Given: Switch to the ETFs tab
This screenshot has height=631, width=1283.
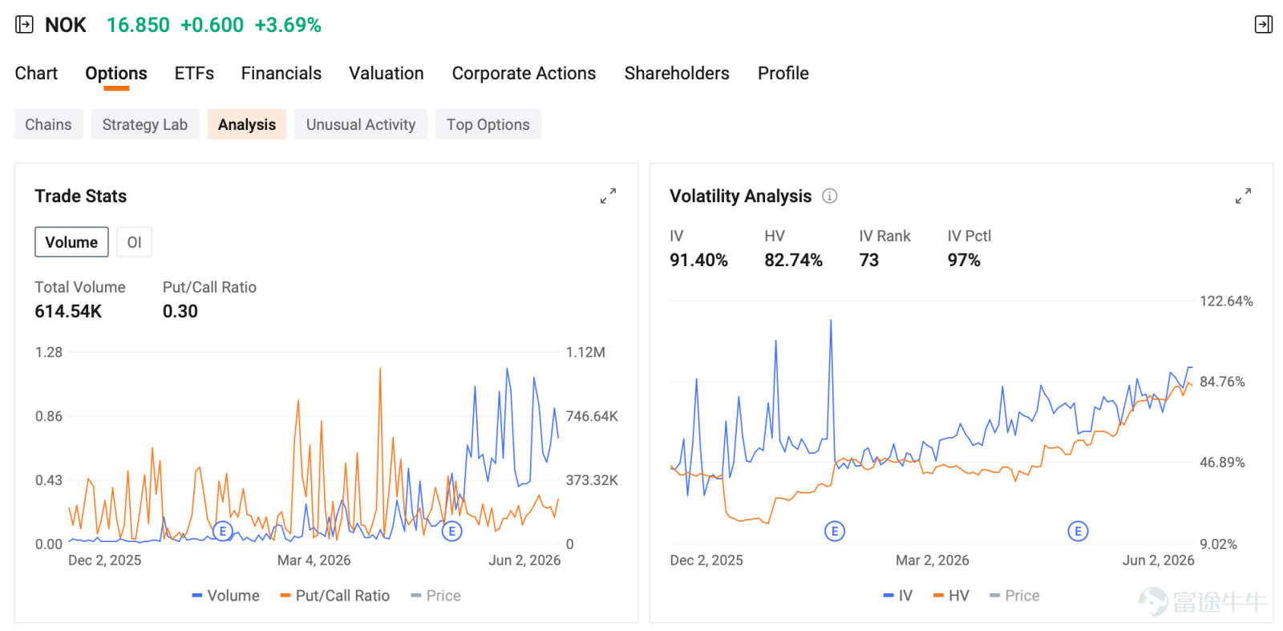Looking at the screenshot, I should [194, 73].
